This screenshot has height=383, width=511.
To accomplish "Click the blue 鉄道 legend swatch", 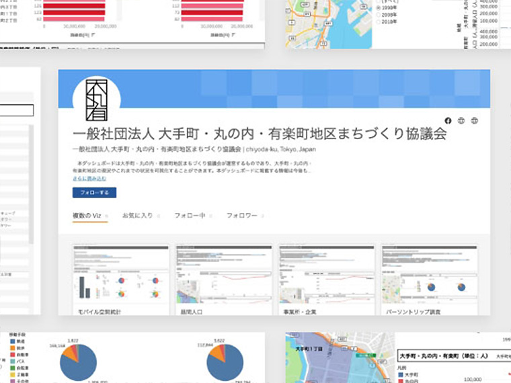I will click(13, 341).
